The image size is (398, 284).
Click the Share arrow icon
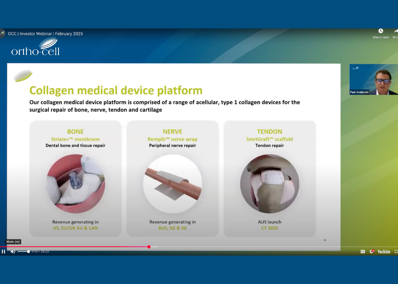pyautogui.click(x=396, y=31)
